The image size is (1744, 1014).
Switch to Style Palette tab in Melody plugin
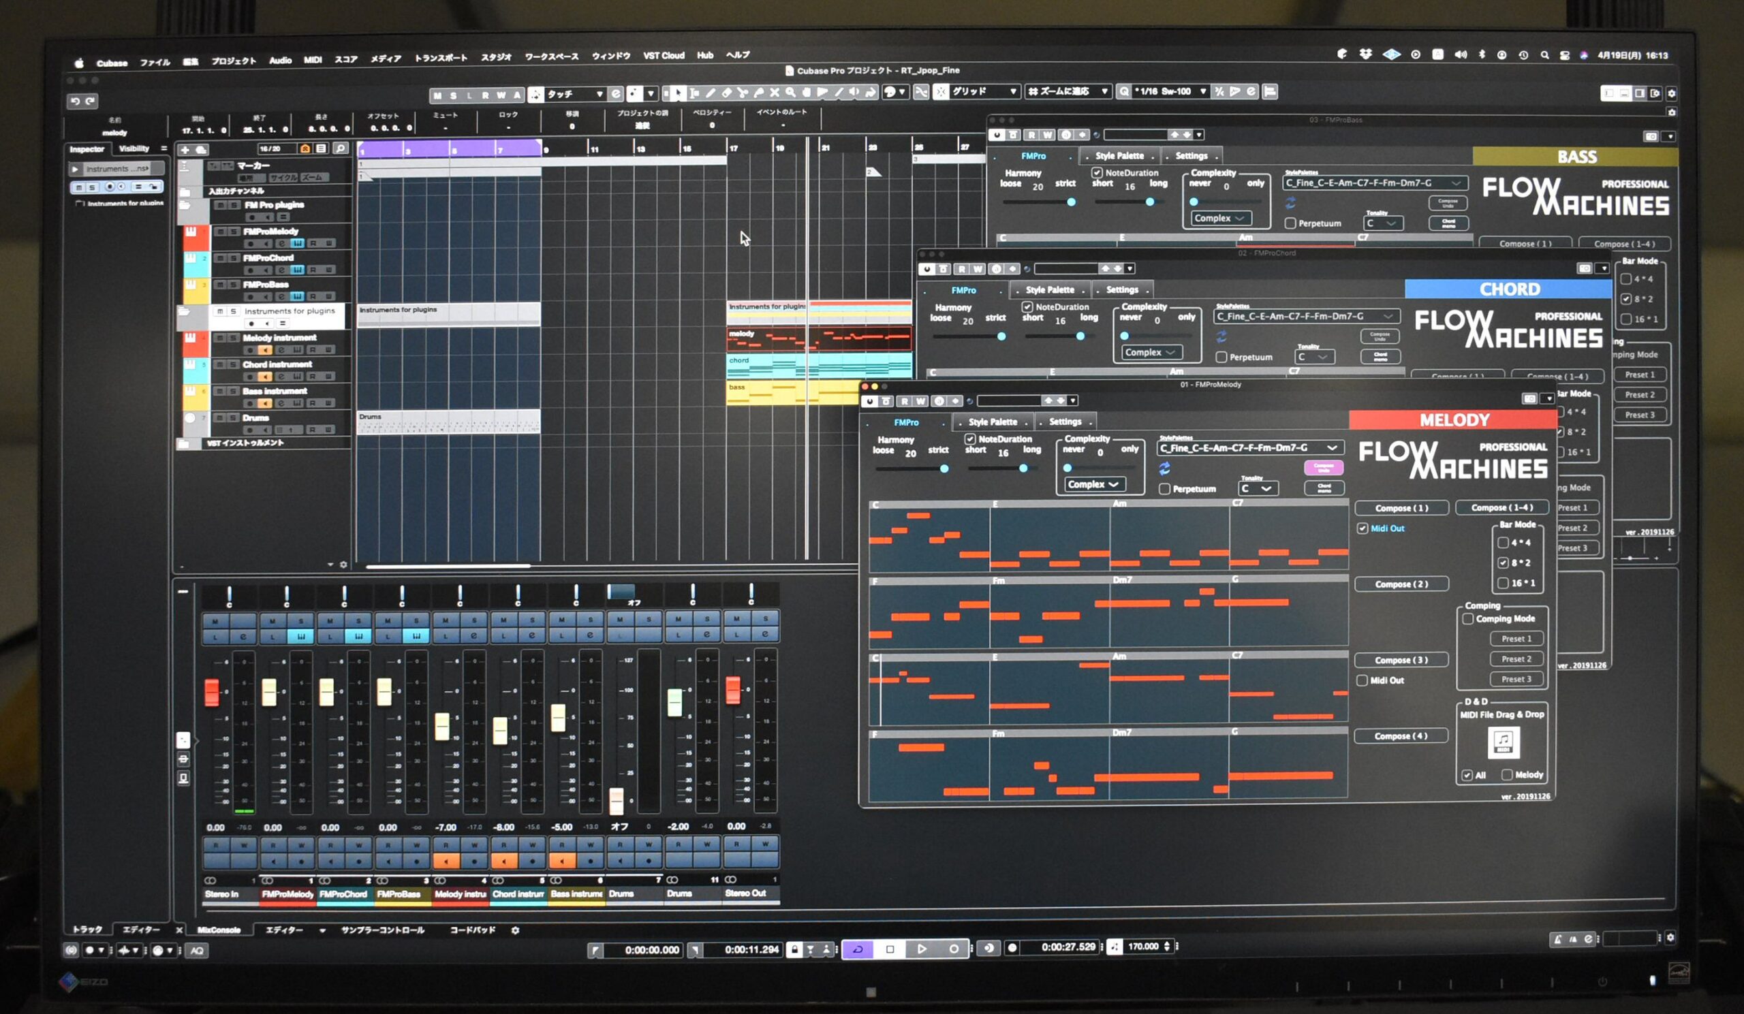pyautogui.click(x=993, y=422)
